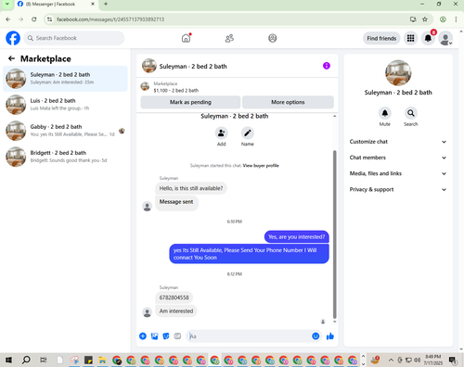Screen dimensions: 464x367
Task: Open the View buyer profile link
Action: click(x=261, y=166)
